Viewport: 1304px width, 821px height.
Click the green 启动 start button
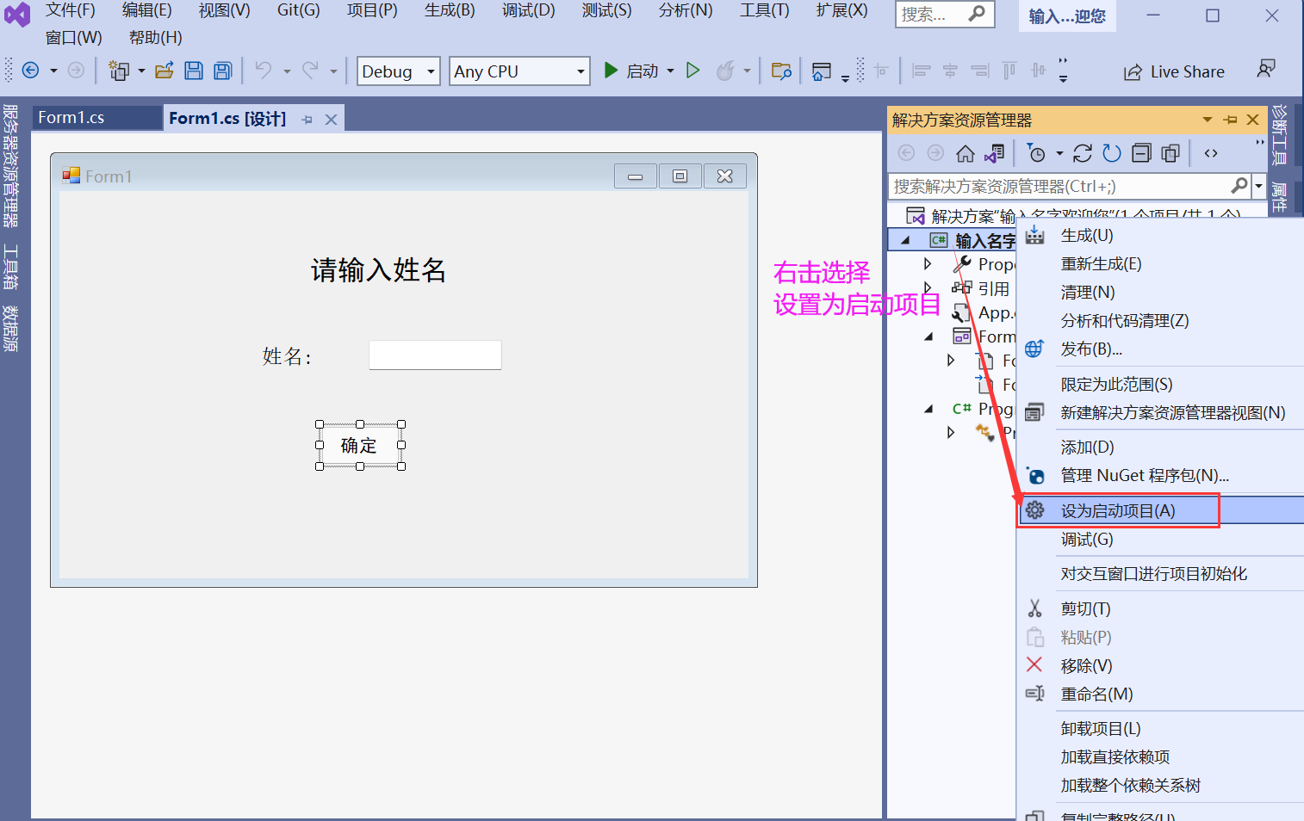click(631, 71)
